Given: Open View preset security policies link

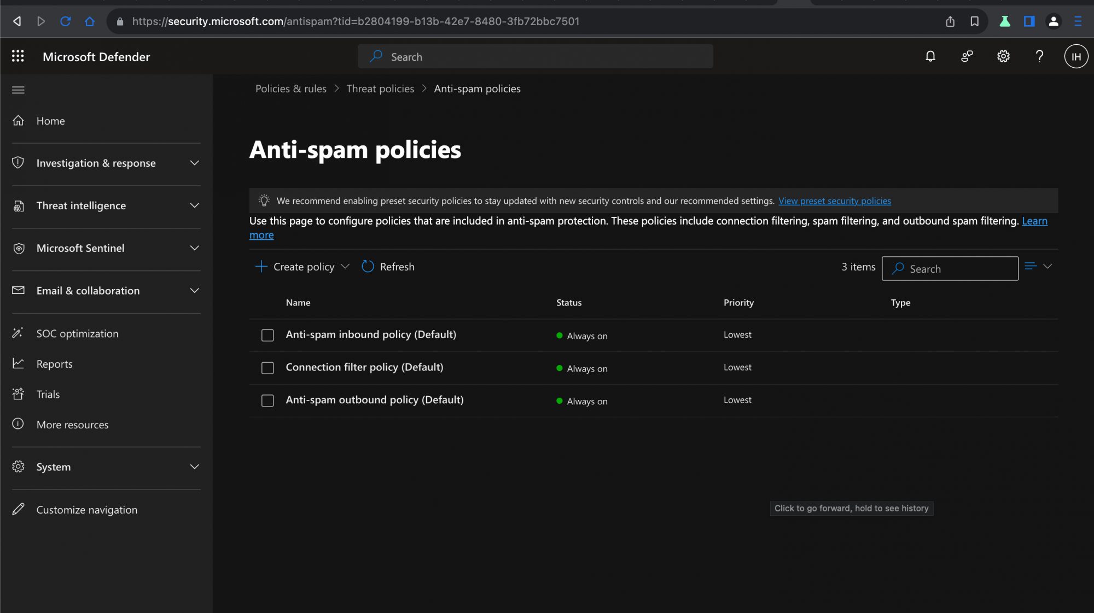Looking at the screenshot, I should 835,201.
